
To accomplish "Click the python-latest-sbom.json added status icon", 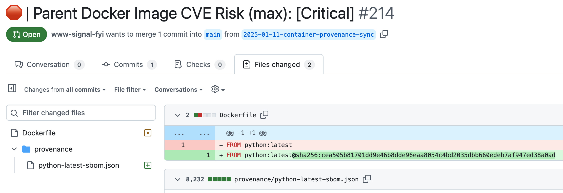I will click(x=148, y=165).
